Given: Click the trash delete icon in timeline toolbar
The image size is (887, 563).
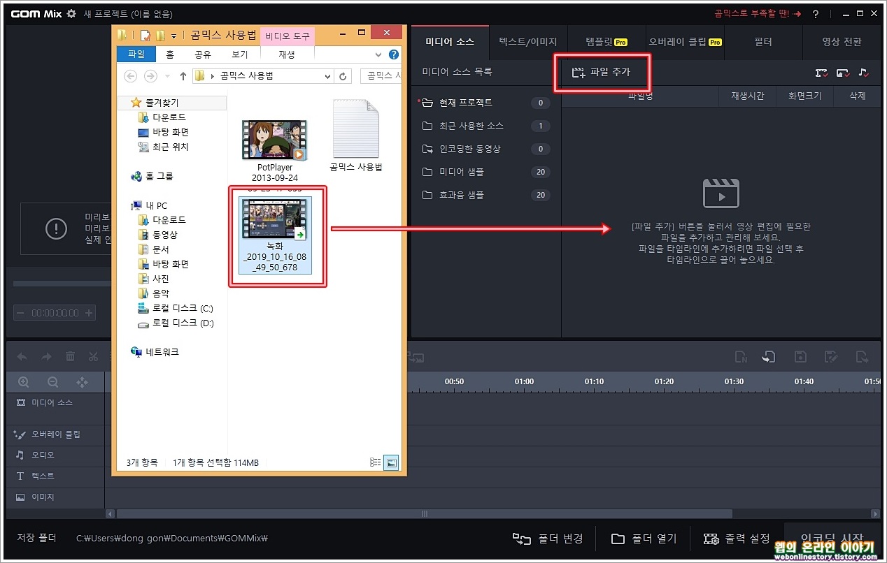Looking at the screenshot, I should [70, 357].
